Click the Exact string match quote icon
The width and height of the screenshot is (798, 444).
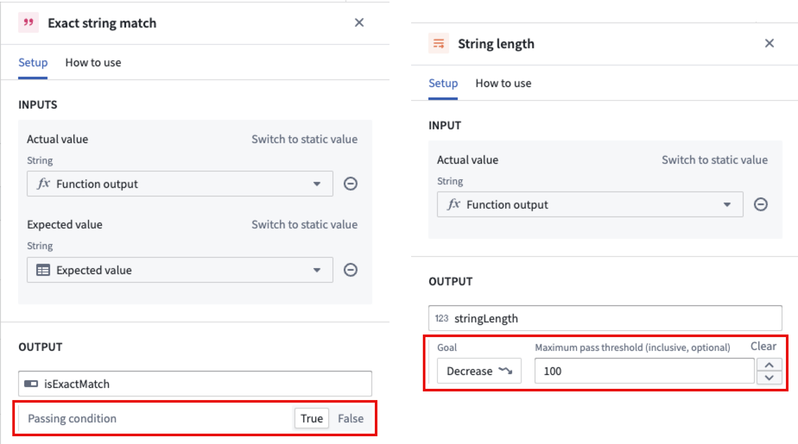tap(28, 22)
